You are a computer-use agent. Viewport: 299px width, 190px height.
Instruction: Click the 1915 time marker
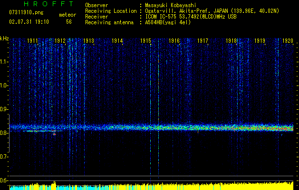point(145,41)
